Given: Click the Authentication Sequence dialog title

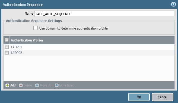Looking at the screenshot, I should 23,5.
